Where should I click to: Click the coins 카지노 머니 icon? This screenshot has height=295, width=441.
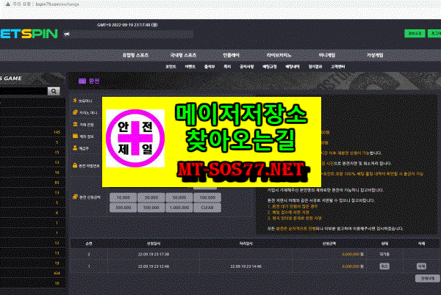coord(75,112)
